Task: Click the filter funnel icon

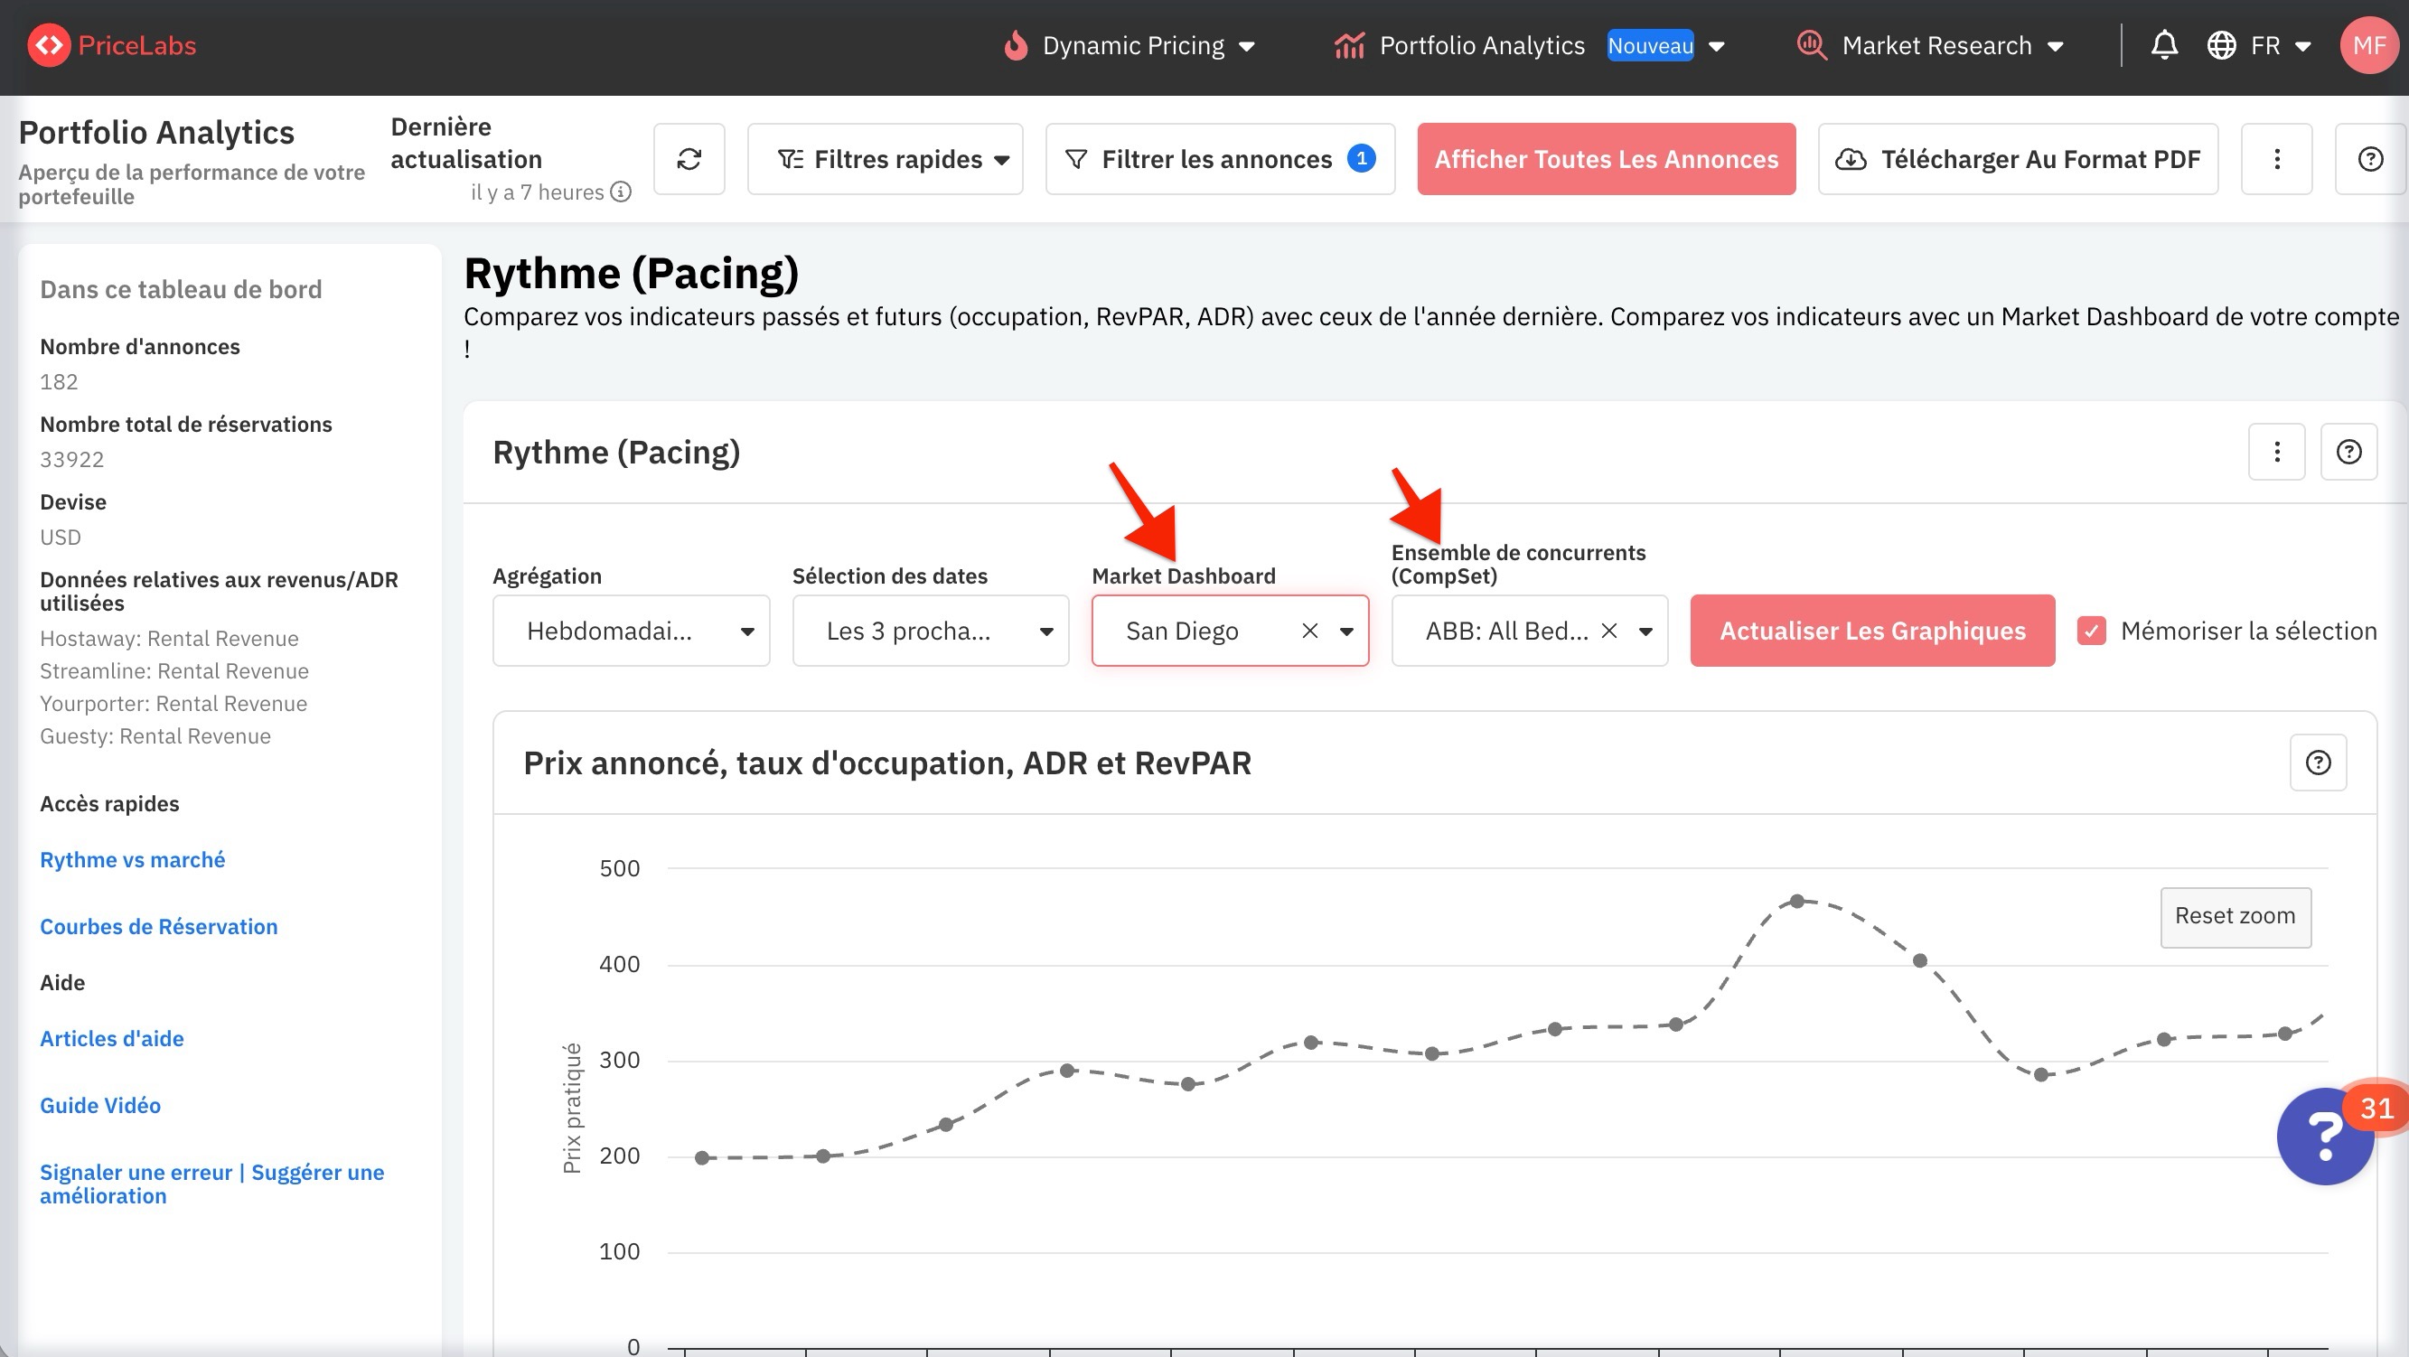Action: [x=1075, y=159]
